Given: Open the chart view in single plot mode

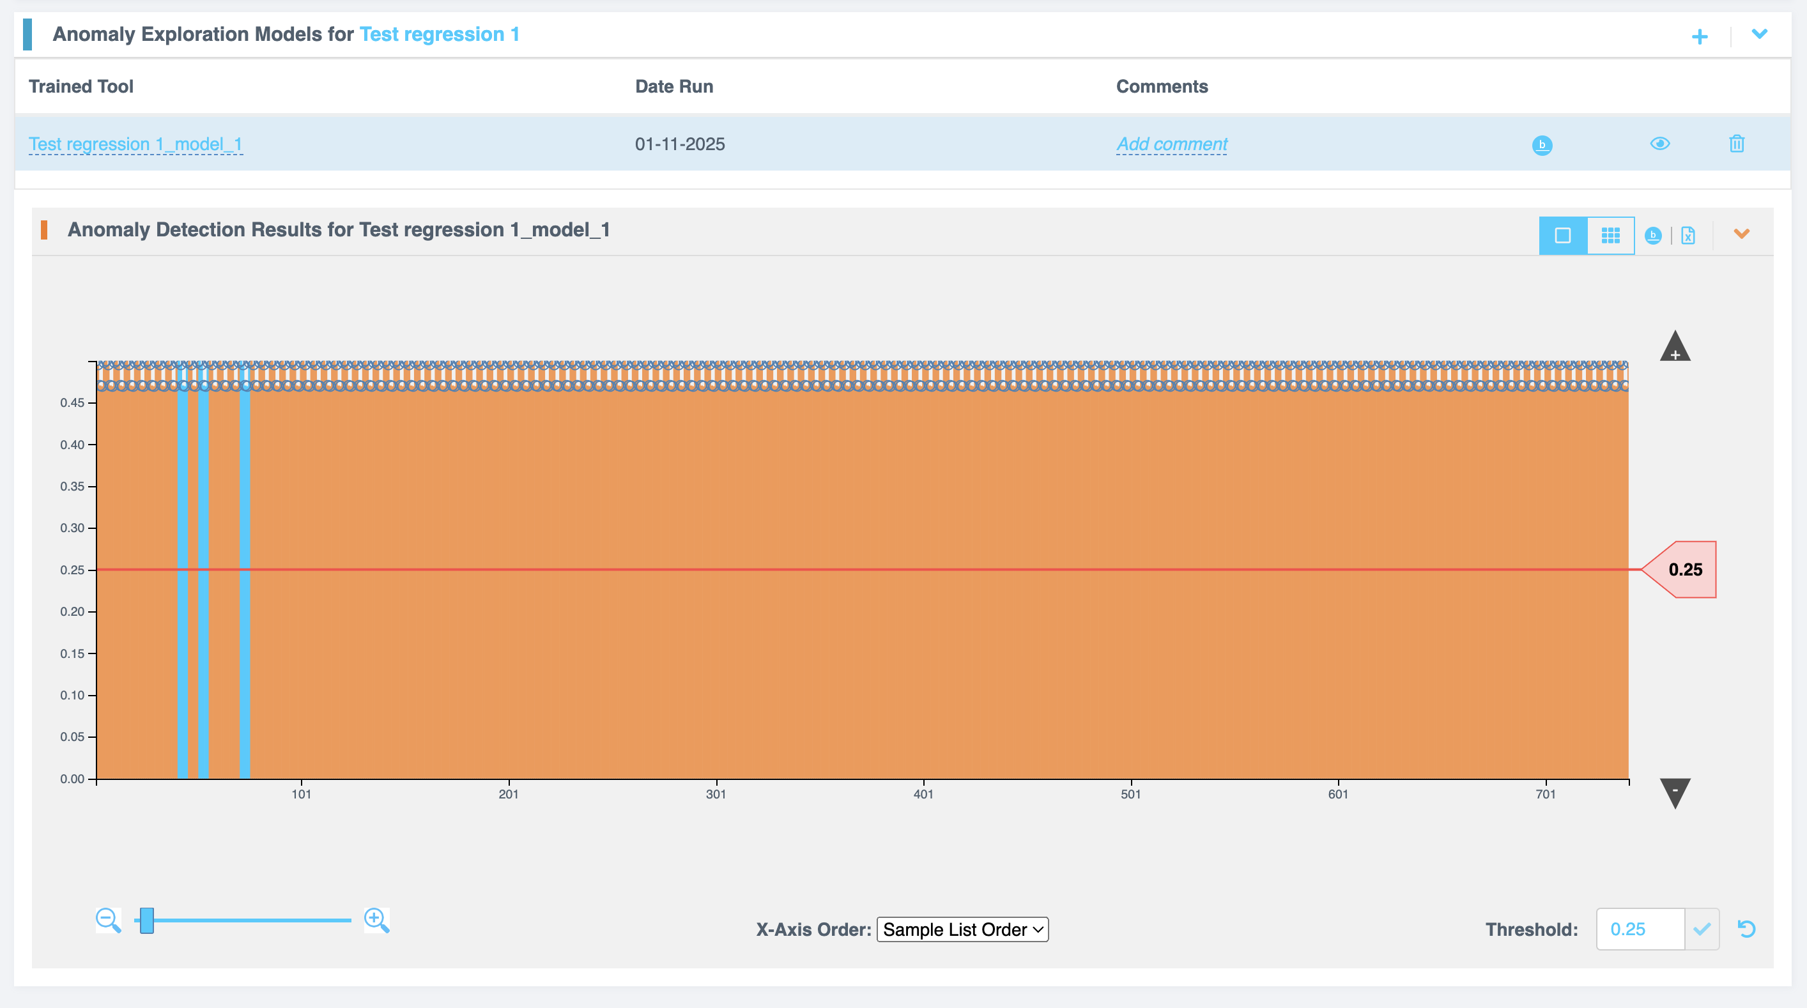Looking at the screenshot, I should click(x=1562, y=235).
